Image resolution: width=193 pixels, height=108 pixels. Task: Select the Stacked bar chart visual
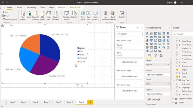click(x=147, y=33)
